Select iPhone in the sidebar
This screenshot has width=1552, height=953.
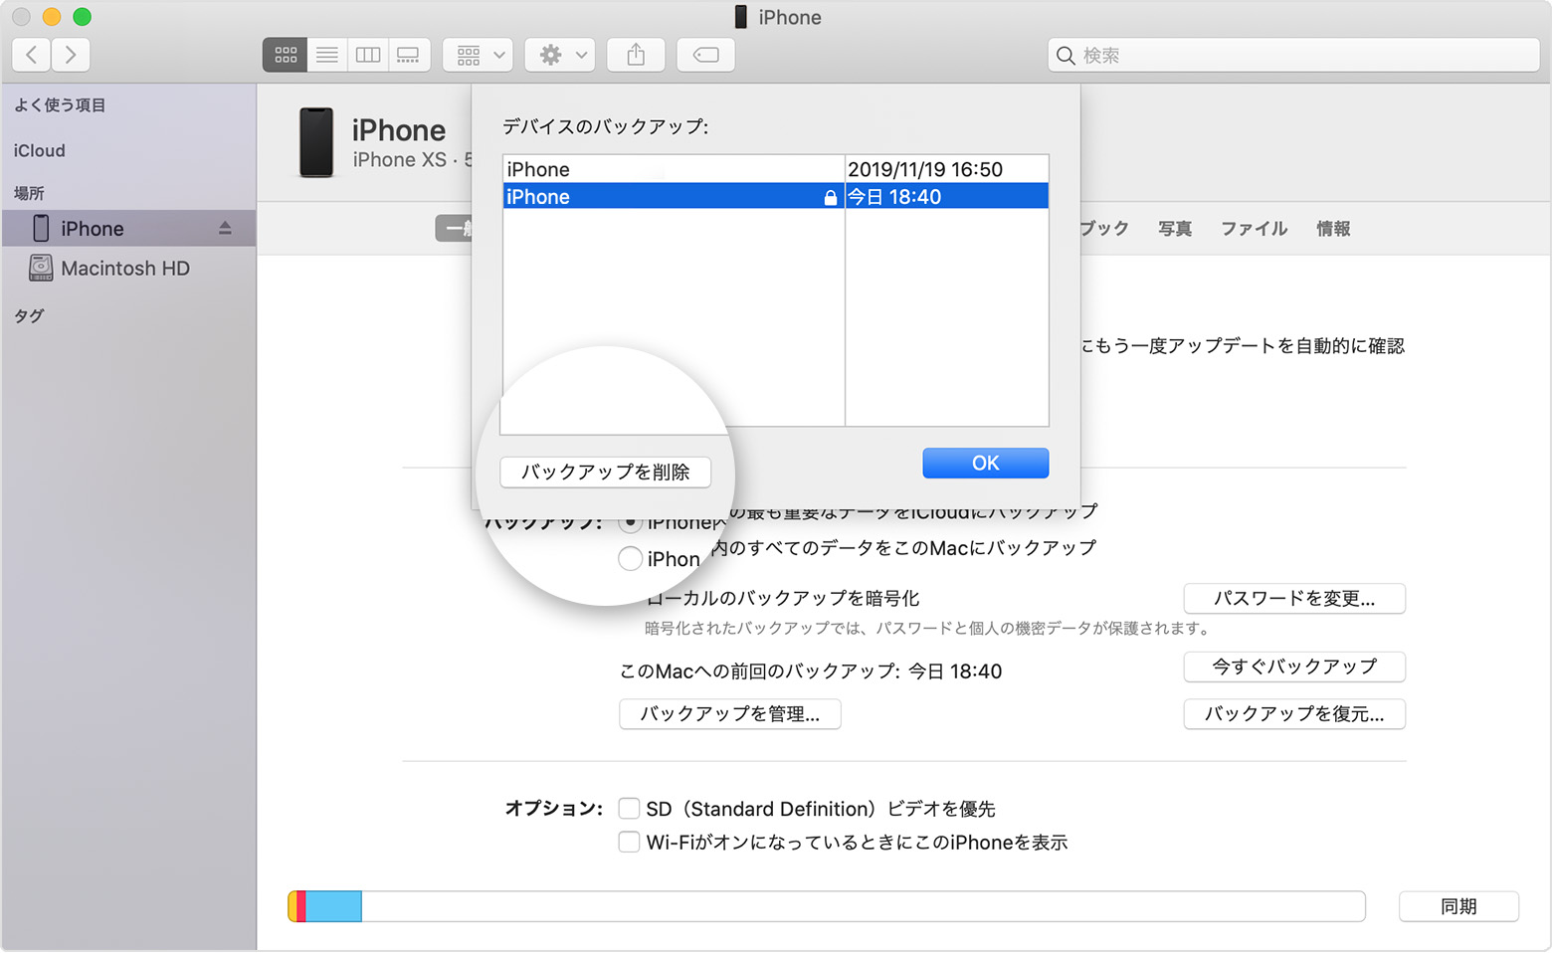tap(128, 229)
